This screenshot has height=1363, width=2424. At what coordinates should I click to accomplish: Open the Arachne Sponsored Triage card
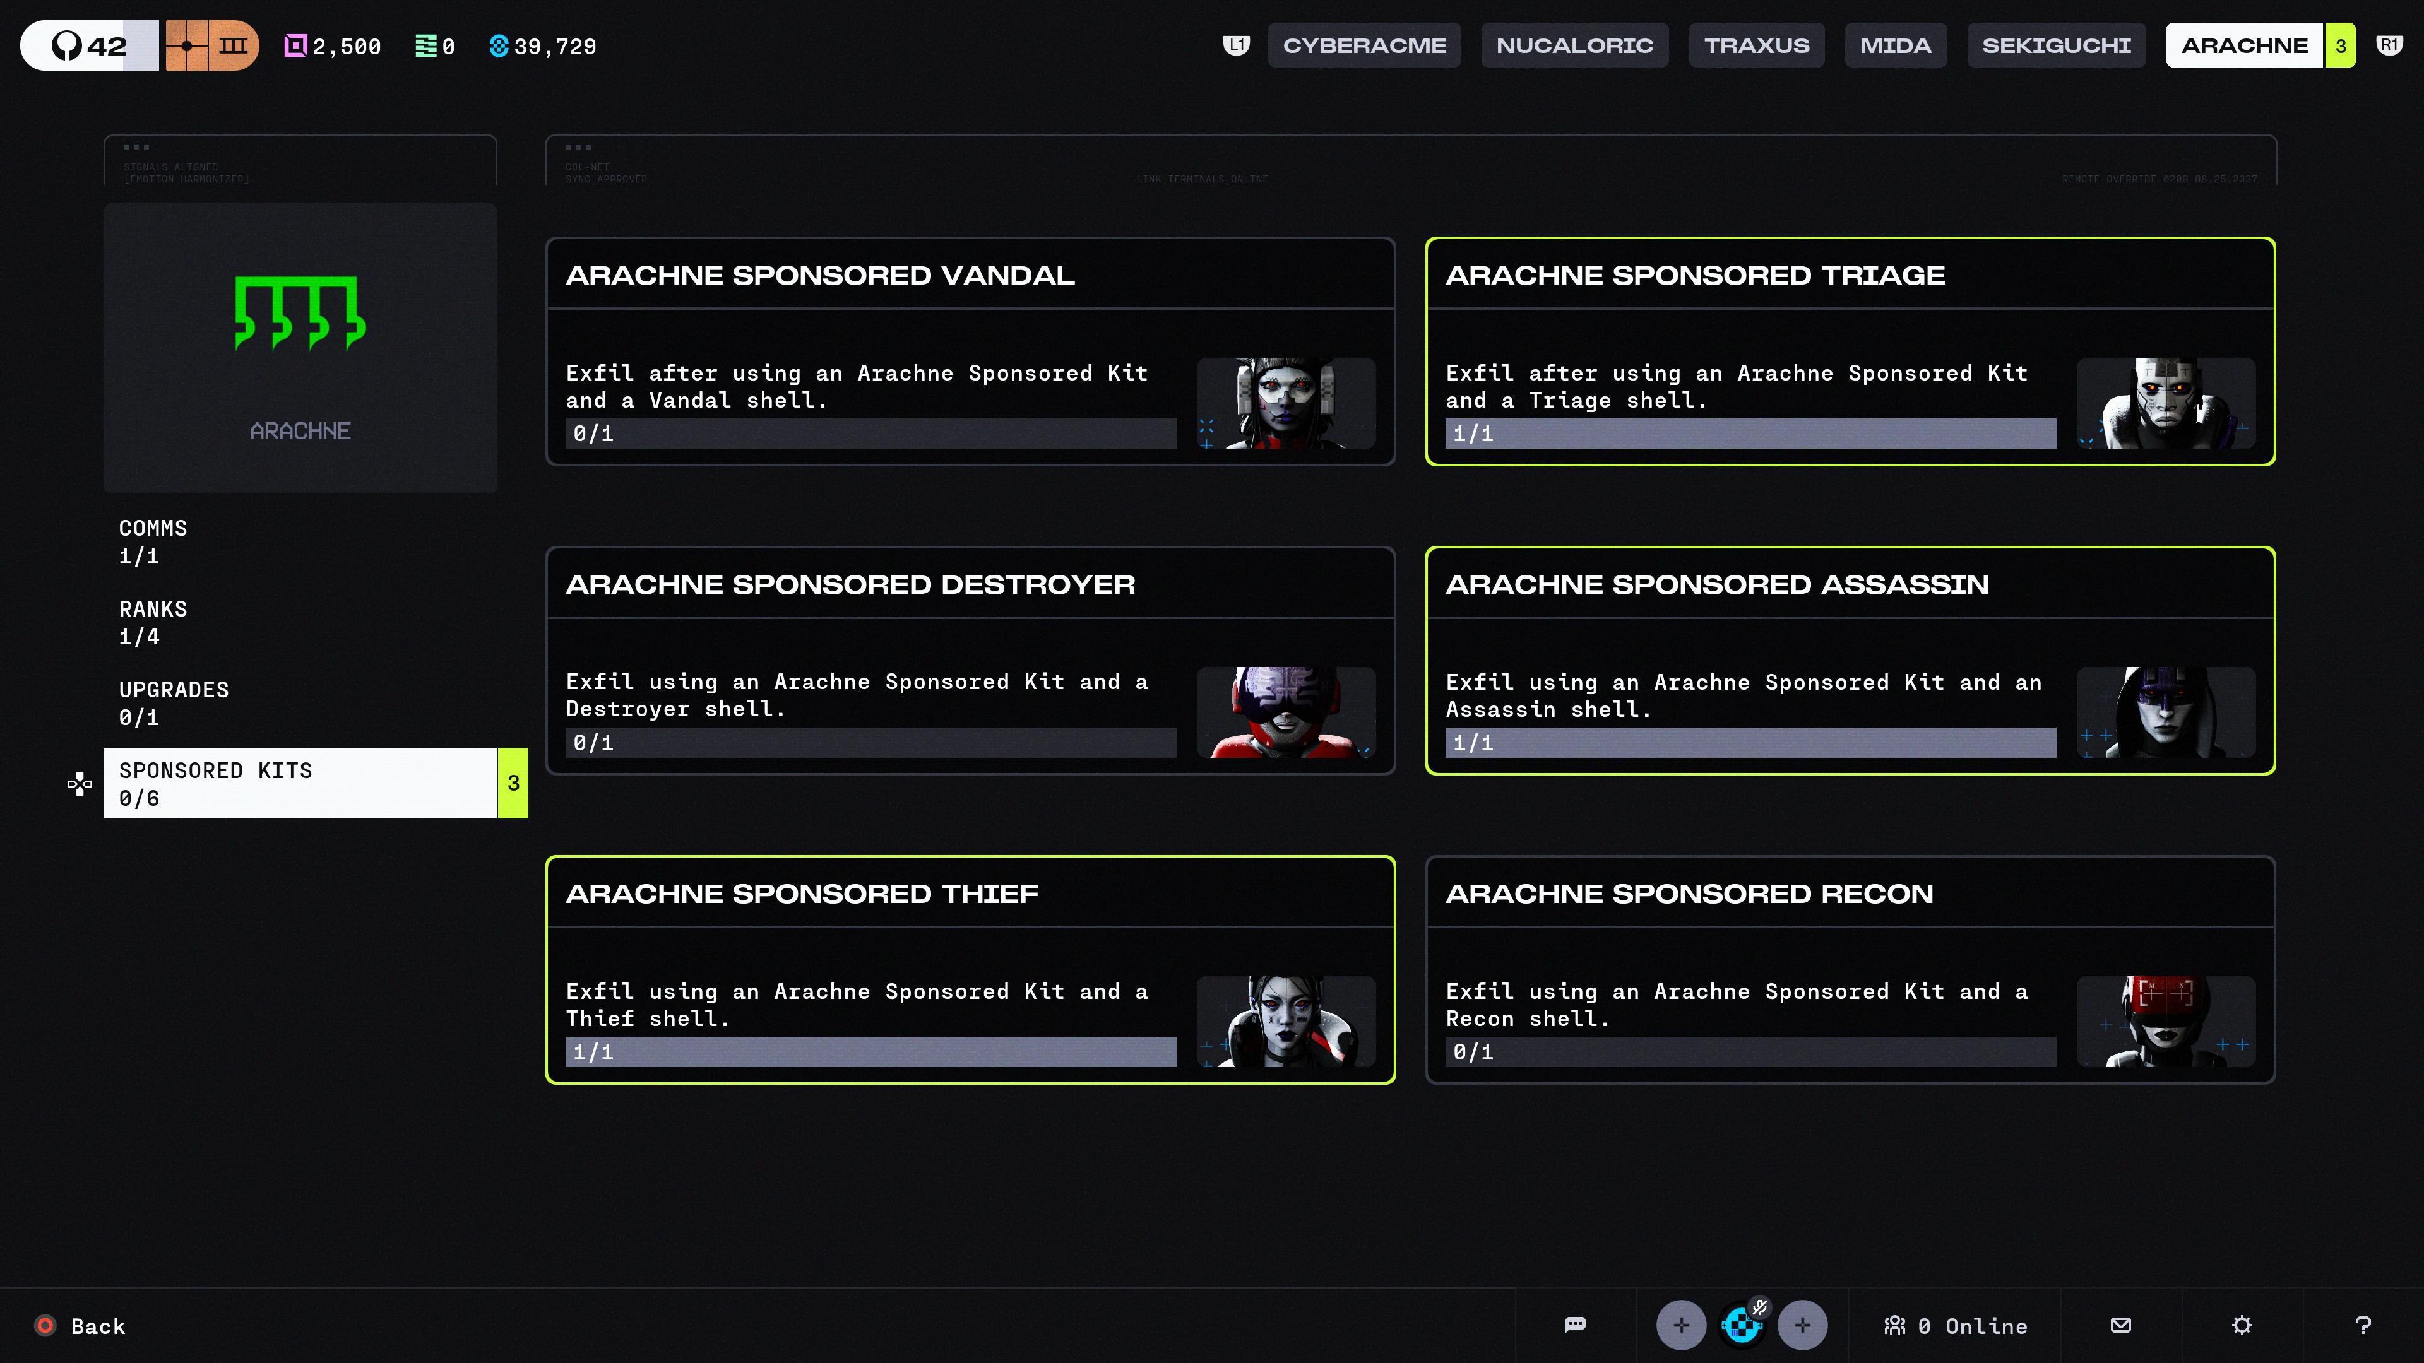(x=1851, y=351)
